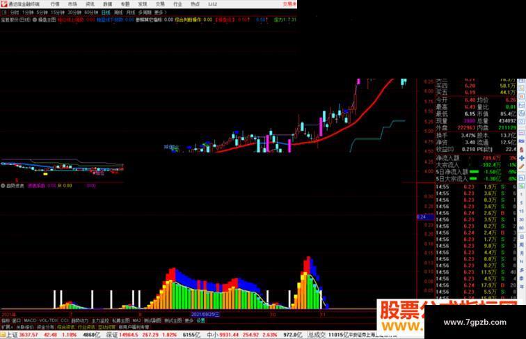
Task: Click the 中小 index in status bar
Action: pos(213,335)
